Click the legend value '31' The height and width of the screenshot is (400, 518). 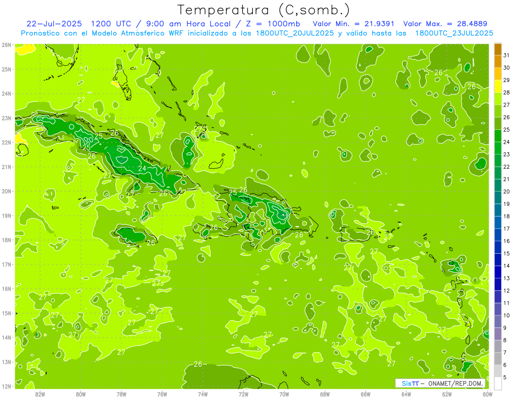(507, 55)
